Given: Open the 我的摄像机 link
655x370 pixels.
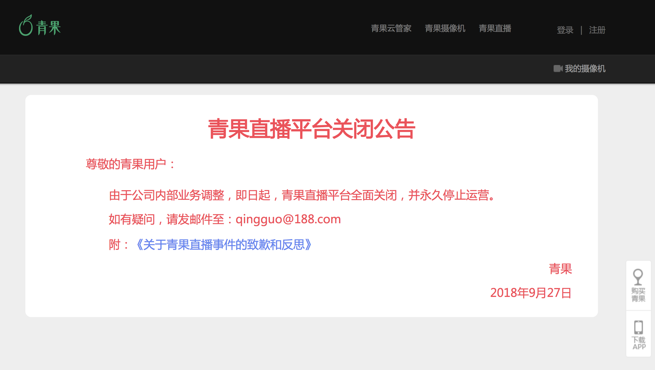Looking at the screenshot, I should [x=585, y=68].
